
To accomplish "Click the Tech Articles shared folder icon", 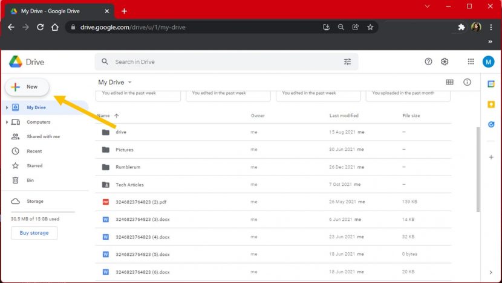I will click(106, 185).
